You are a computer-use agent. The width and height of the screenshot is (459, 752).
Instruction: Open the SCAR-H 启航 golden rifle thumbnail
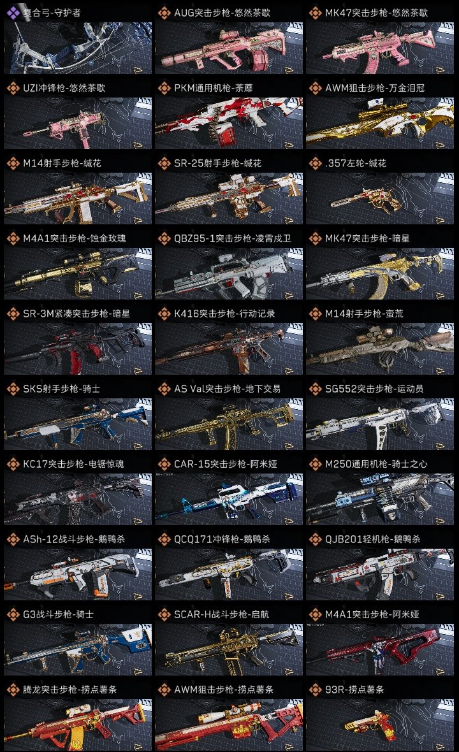coord(229,649)
